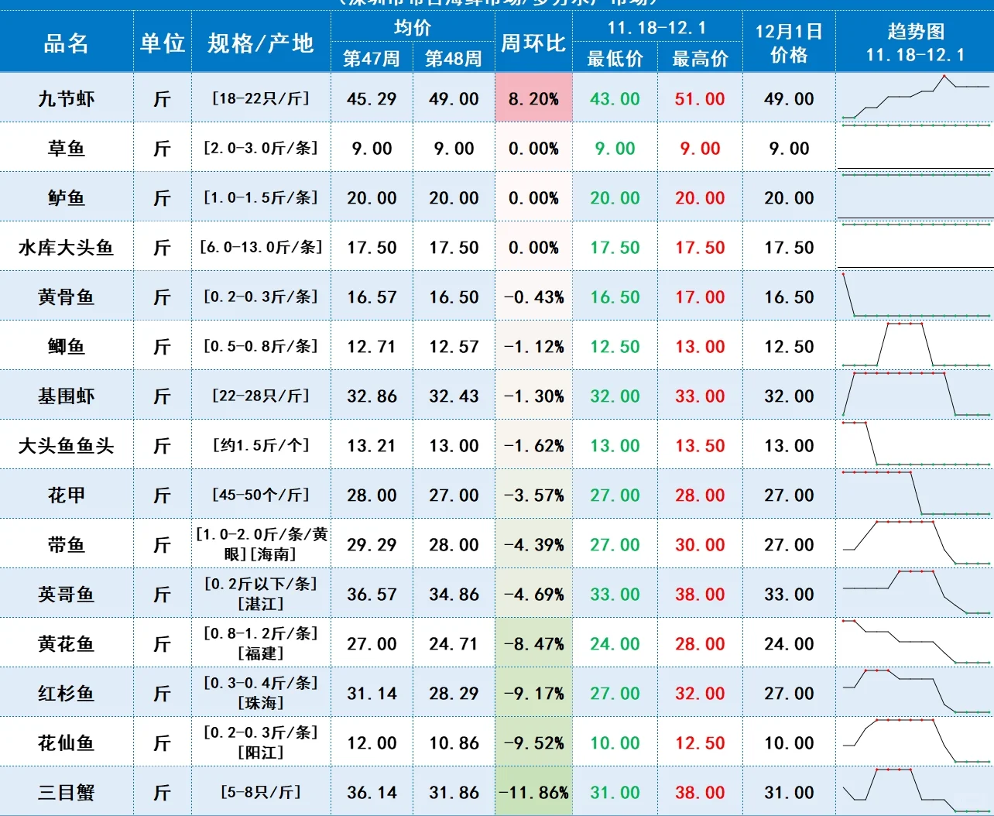Click the 12.50 highest price cell
The width and height of the screenshot is (994, 816).
(x=700, y=743)
